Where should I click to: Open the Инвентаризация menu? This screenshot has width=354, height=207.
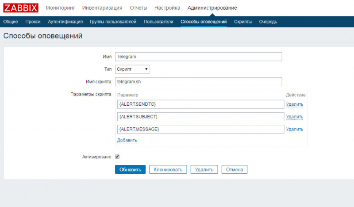103,8
